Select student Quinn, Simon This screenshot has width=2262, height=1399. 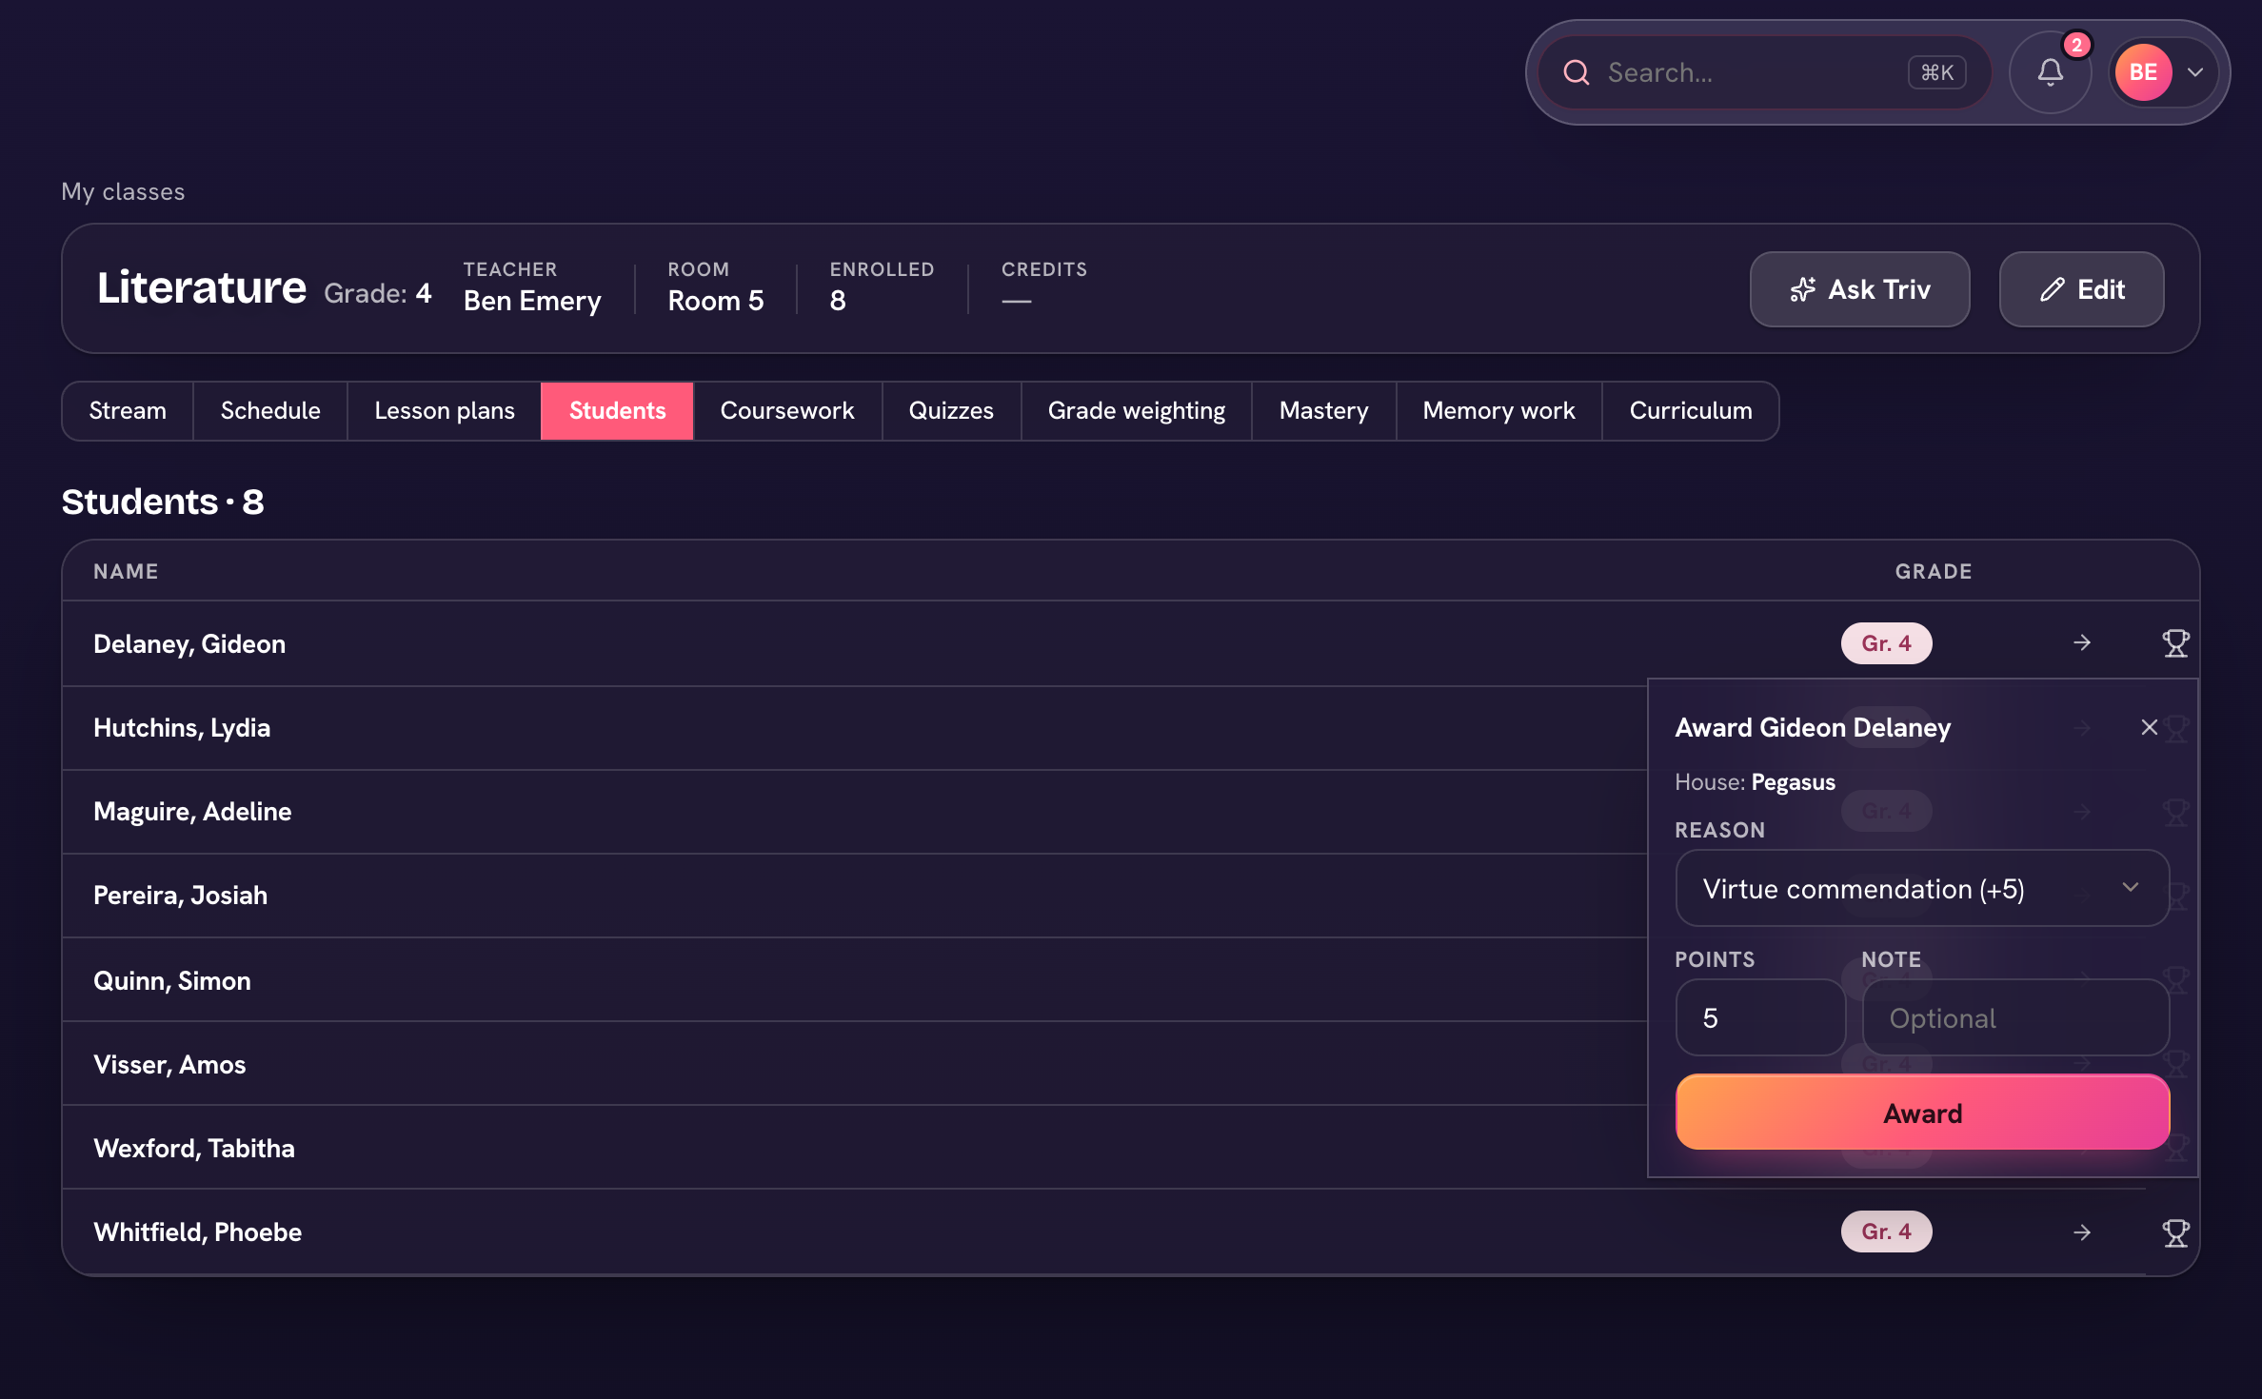(172, 981)
